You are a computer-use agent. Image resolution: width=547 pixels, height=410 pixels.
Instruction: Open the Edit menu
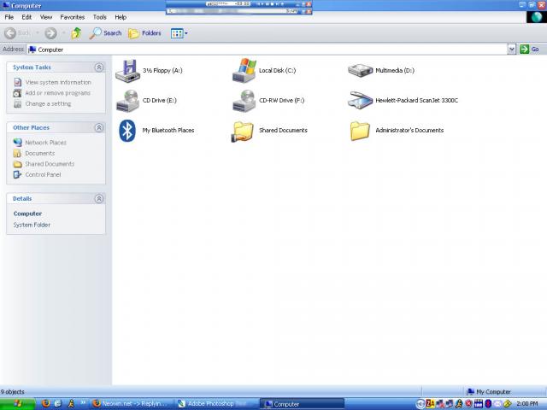pyautogui.click(x=26, y=17)
